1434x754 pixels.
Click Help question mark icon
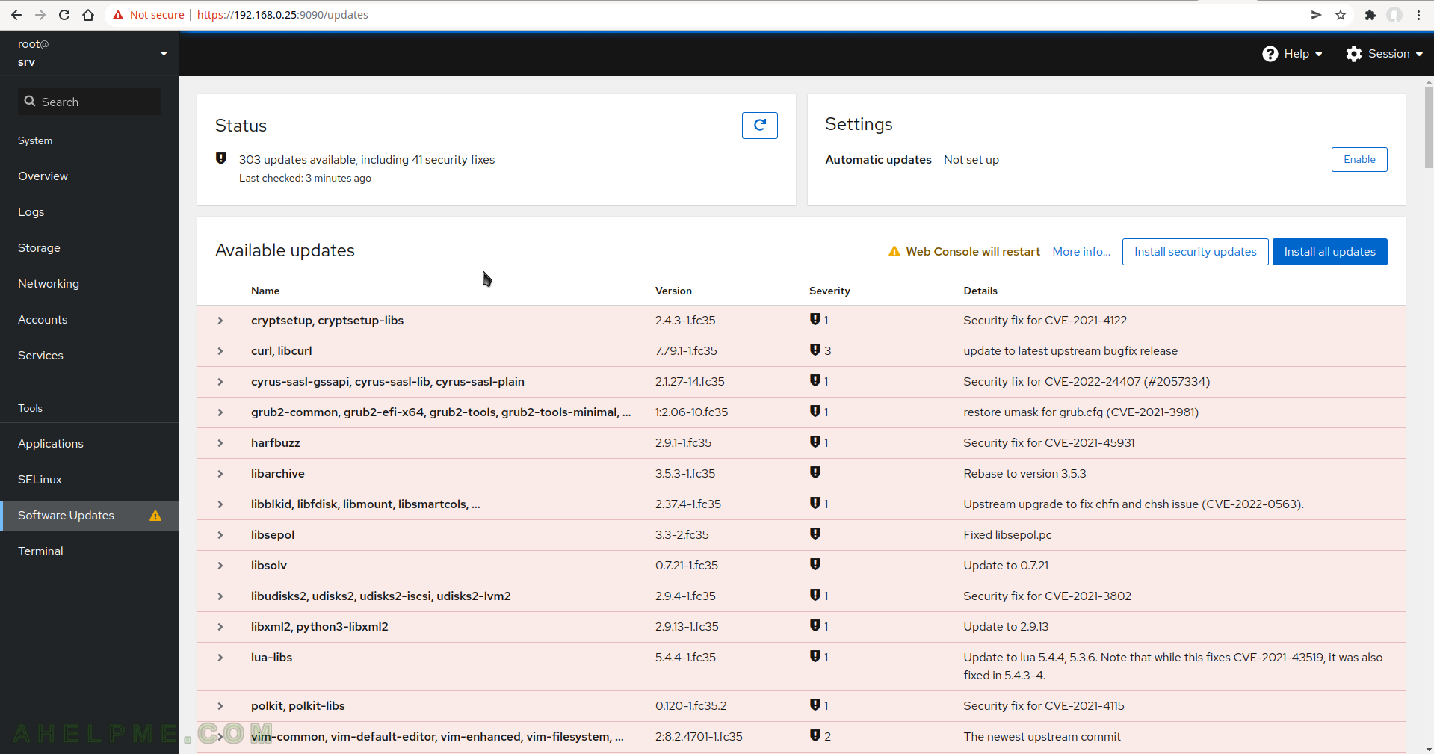click(1270, 54)
